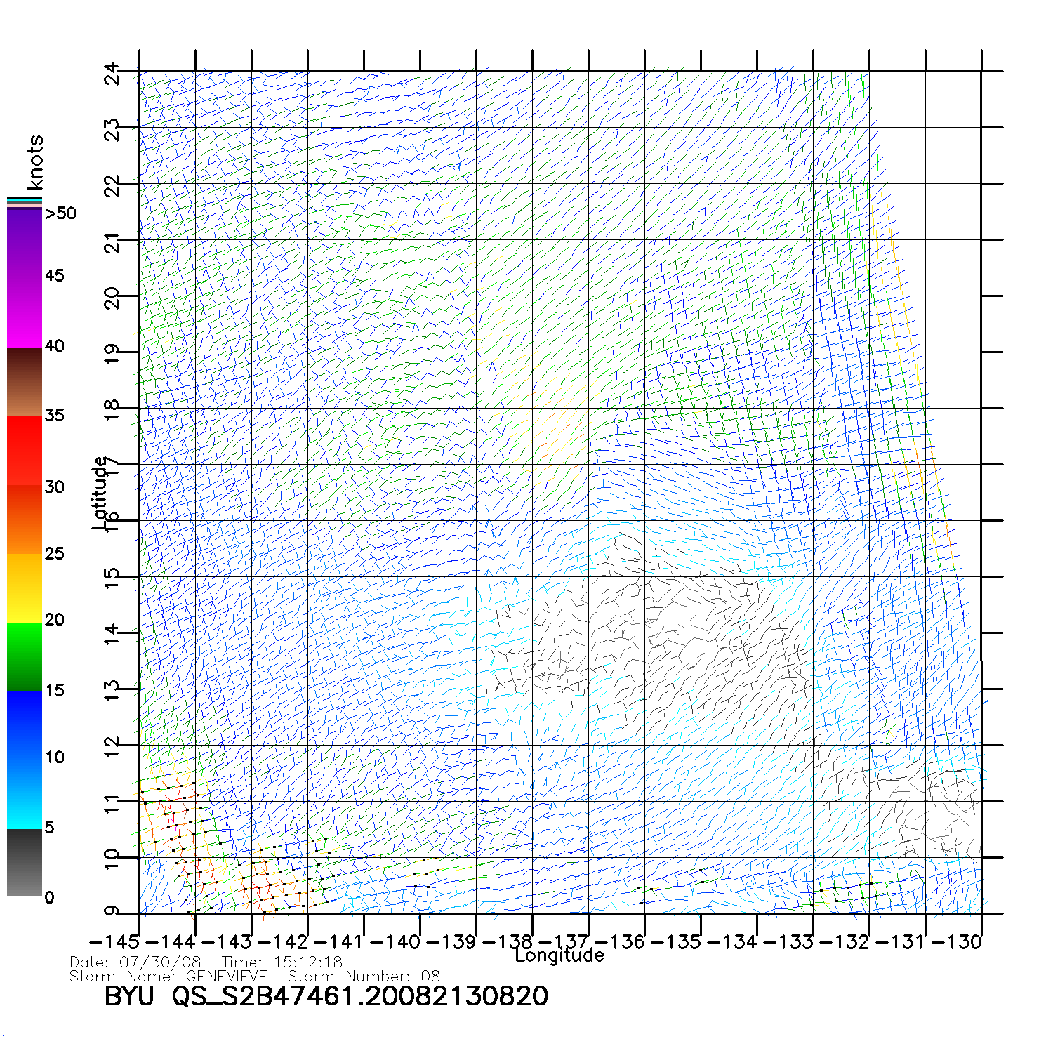Pick the gray 0-5 knots legend segment
Viewport: 1053px width, 1039px height.
pos(24,863)
